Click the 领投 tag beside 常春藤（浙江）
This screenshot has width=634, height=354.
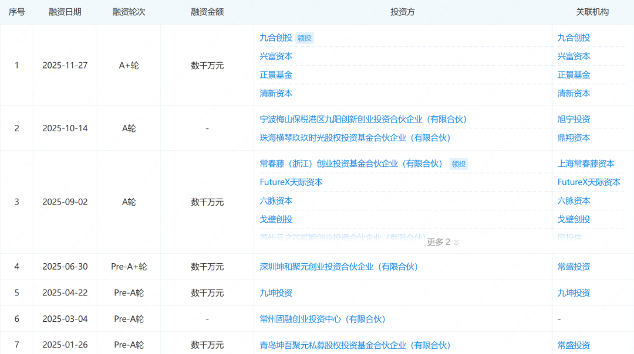(x=459, y=164)
